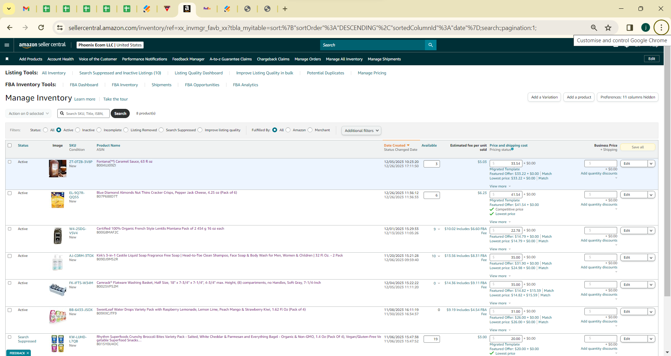
Task: Open Action on 0 selected dropdown
Action: 28,113
